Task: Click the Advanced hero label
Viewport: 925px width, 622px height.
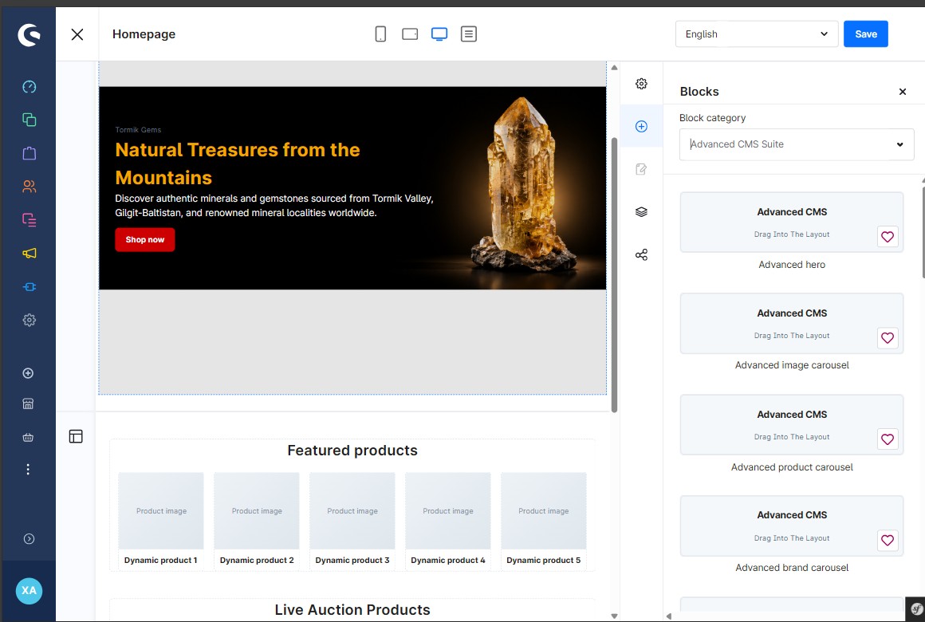Action: click(x=792, y=265)
